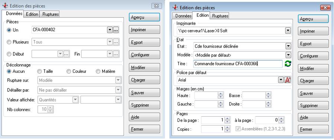Click Charger button in left window
This screenshot has width=334, height=140.
point(144,80)
